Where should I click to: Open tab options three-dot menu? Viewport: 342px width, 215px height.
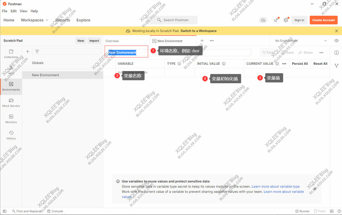pos(212,41)
